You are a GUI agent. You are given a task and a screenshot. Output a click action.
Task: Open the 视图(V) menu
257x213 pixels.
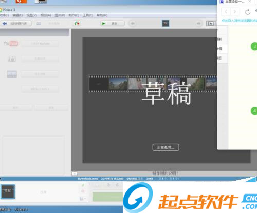31,15
